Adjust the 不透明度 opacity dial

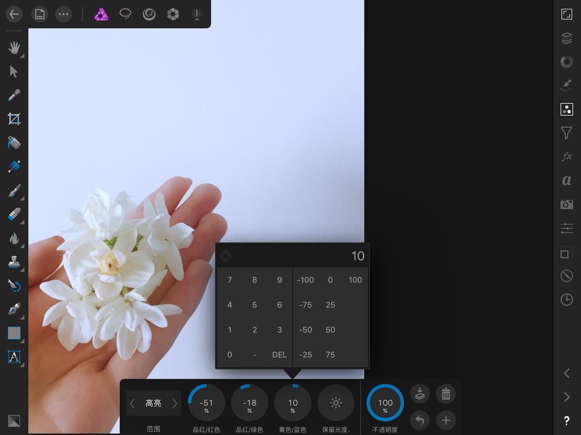tap(385, 403)
